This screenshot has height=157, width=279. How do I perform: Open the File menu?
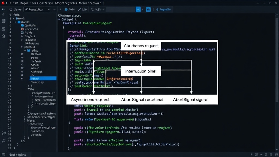[8, 3]
